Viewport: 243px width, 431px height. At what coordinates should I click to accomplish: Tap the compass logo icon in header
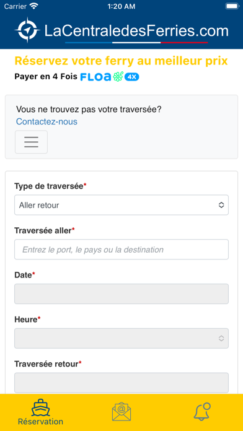point(27,30)
